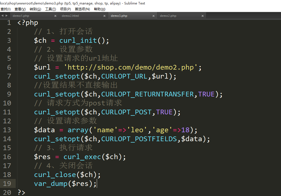Open the 查找 (Find) menu
Viewport: 281px width, 196px height.
coord(5,9)
